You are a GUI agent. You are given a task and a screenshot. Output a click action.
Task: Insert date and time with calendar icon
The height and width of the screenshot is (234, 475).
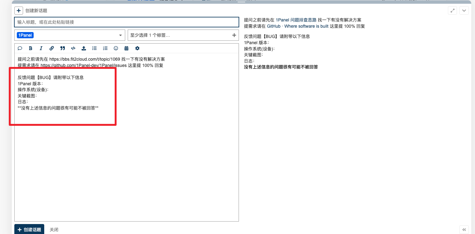click(x=126, y=48)
